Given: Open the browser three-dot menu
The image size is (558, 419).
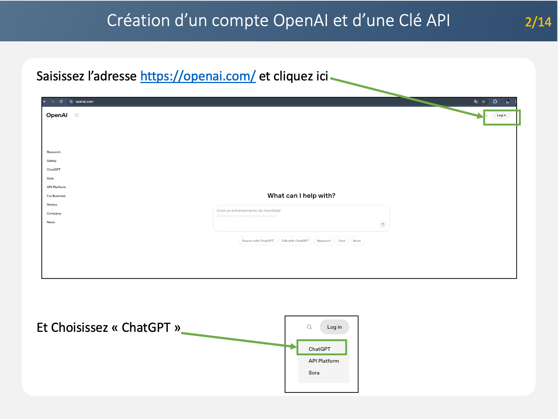Looking at the screenshot, I should 515,101.
